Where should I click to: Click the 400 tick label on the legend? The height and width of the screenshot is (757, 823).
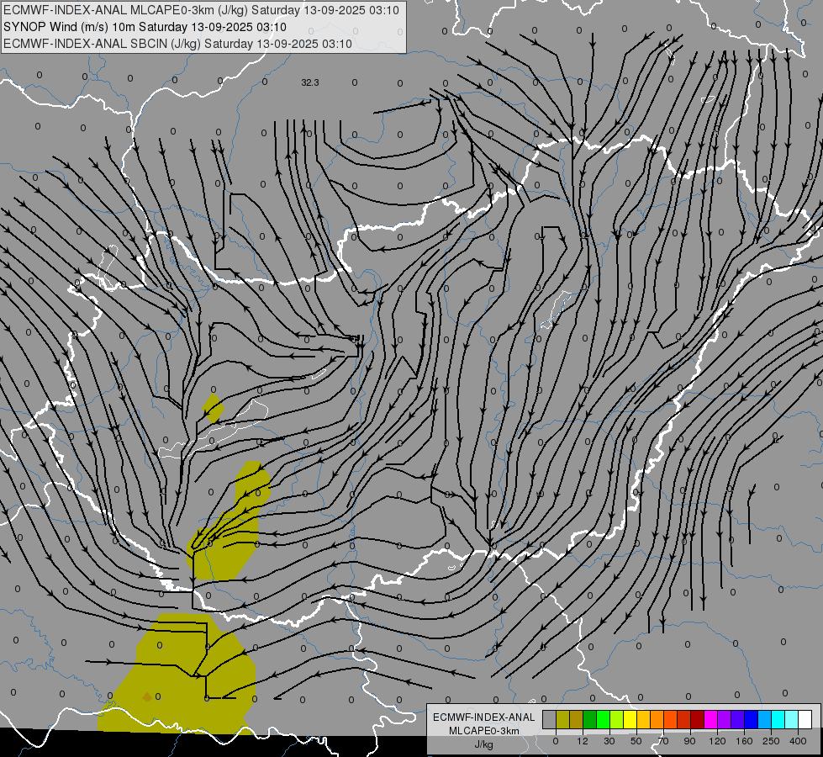798,741
